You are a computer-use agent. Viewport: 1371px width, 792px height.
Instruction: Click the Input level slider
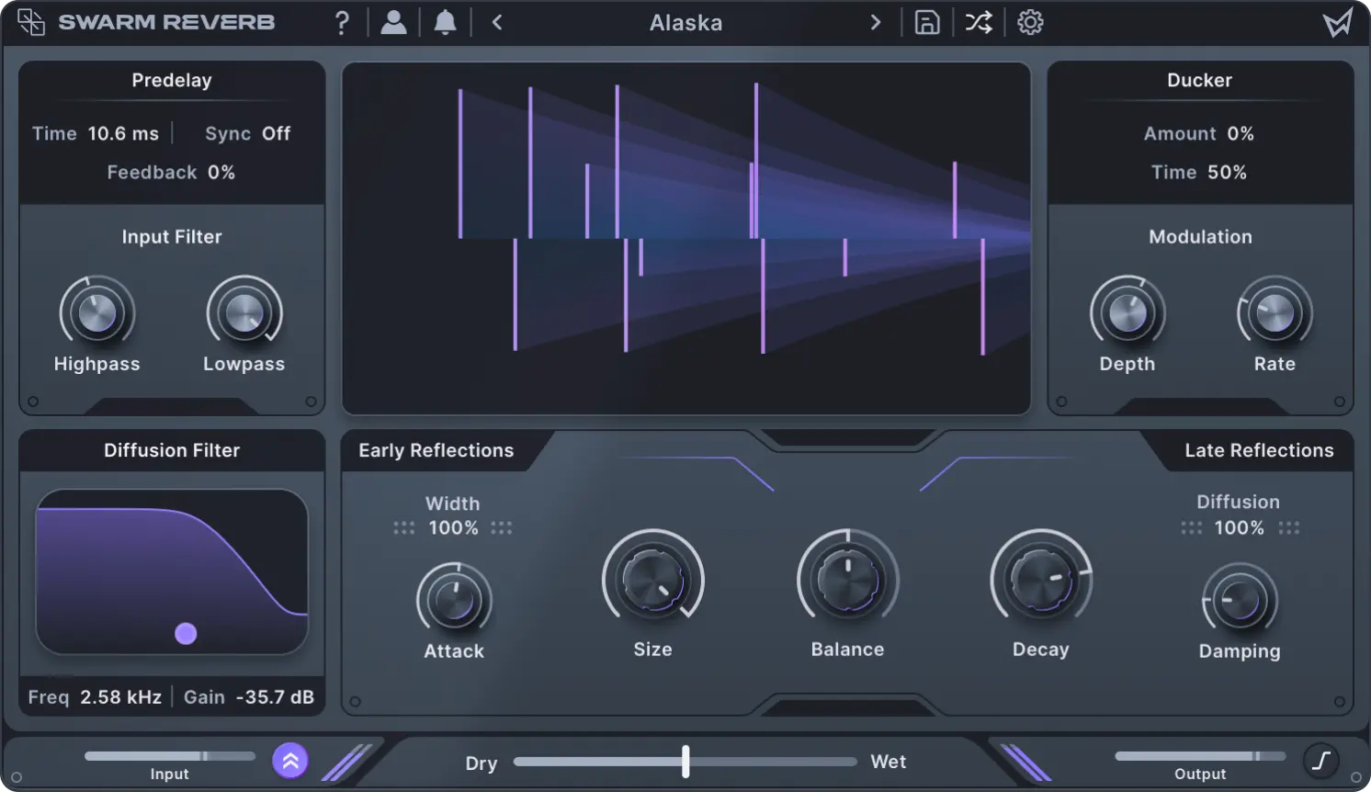click(x=170, y=756)
